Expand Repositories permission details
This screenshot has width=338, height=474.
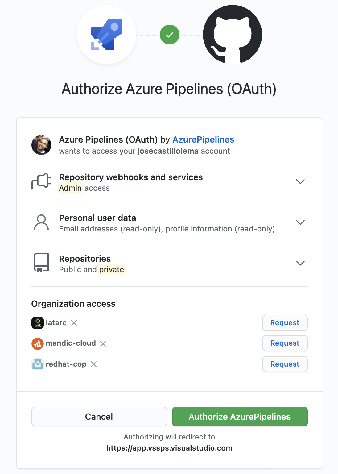pyautogui.click(x=300, y=263)
